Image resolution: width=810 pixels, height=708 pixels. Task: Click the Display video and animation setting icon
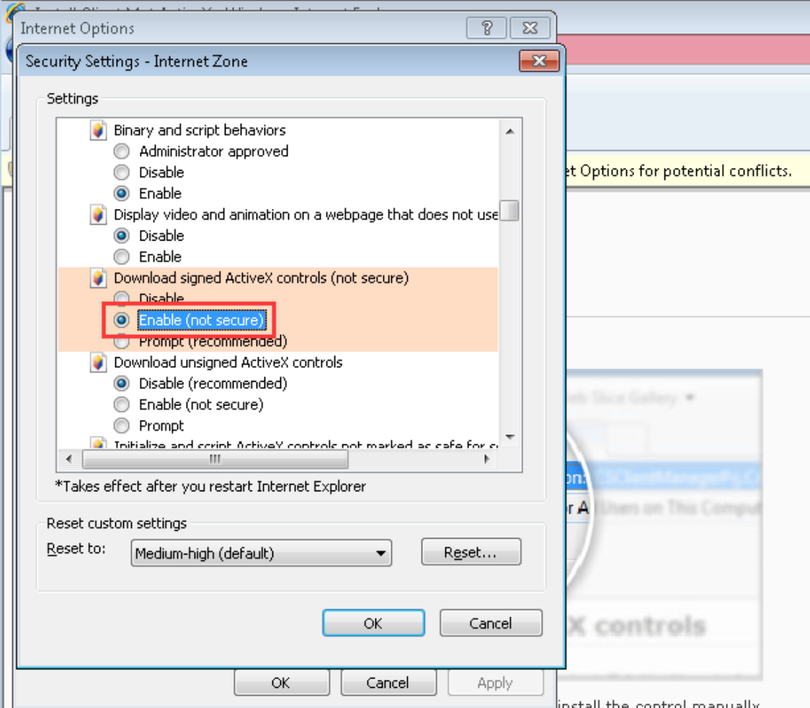(x=98, y=215)
